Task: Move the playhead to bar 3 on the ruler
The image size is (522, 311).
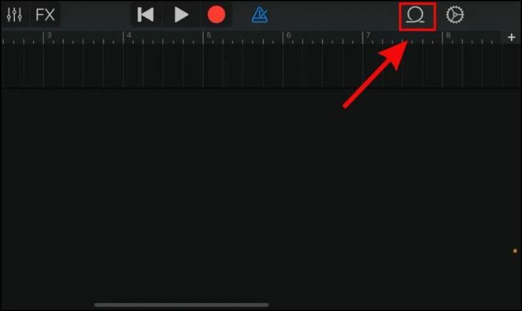Action: pos(49,35)
